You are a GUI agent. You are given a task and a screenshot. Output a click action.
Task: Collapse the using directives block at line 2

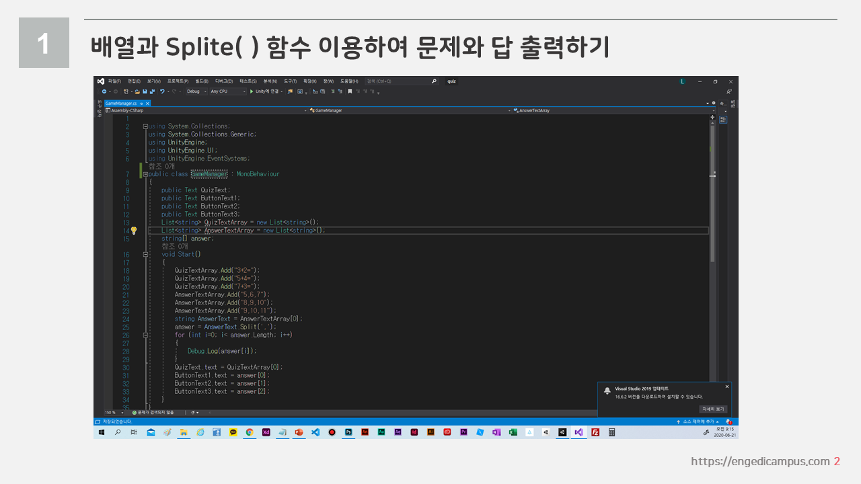point(145,126)
